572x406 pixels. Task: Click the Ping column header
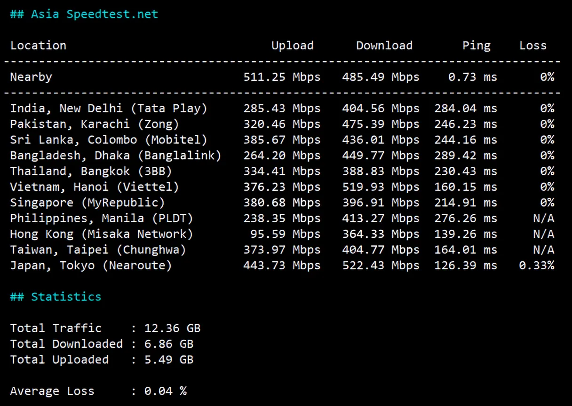point(476,45)
